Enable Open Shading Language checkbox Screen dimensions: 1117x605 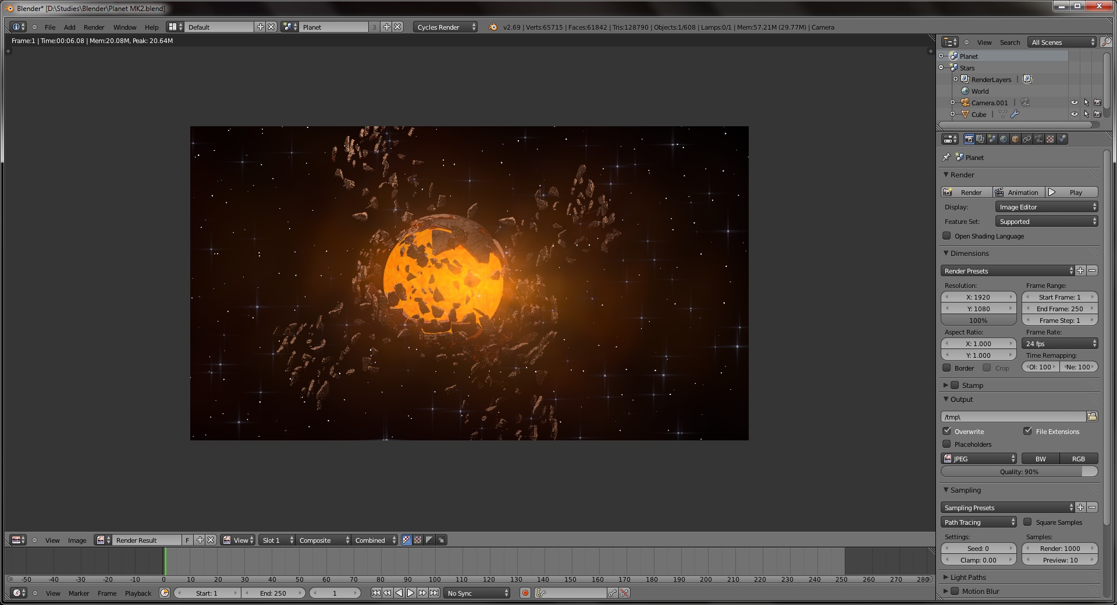tap(947, 236)
